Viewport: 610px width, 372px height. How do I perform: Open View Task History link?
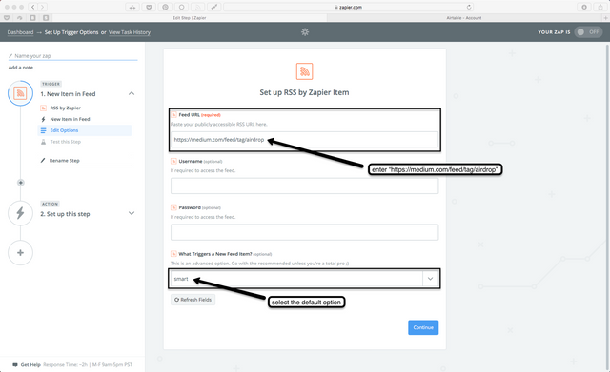coord(130,32)
